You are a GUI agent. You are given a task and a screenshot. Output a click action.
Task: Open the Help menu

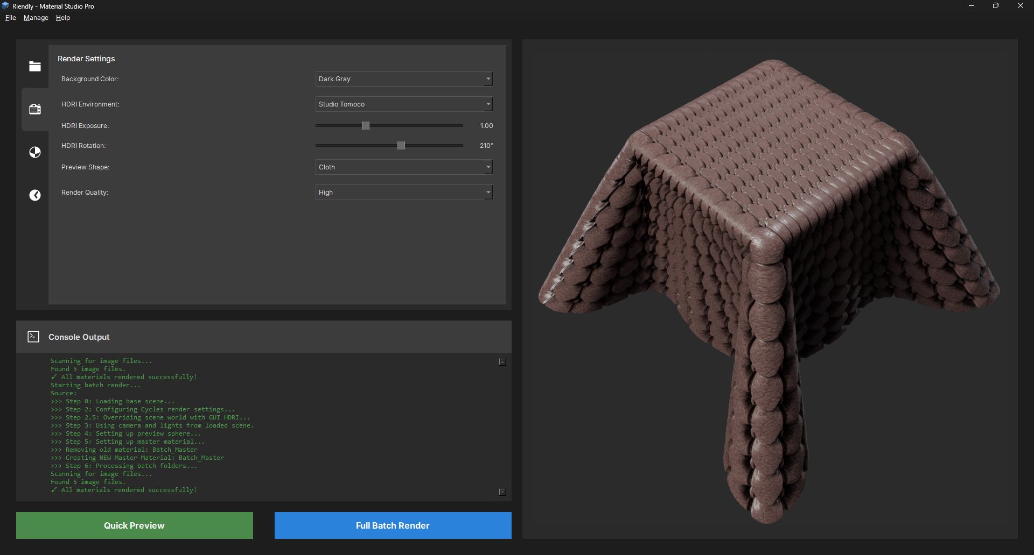[62, 17]
